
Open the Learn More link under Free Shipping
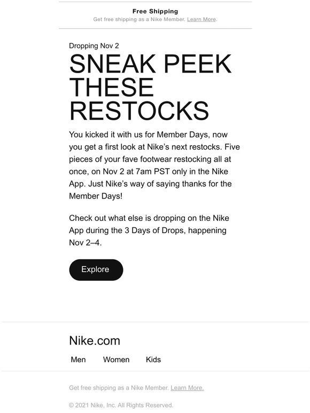click(201, 19)
